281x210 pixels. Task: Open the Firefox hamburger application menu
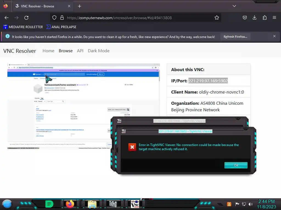(x=274, y=18)
